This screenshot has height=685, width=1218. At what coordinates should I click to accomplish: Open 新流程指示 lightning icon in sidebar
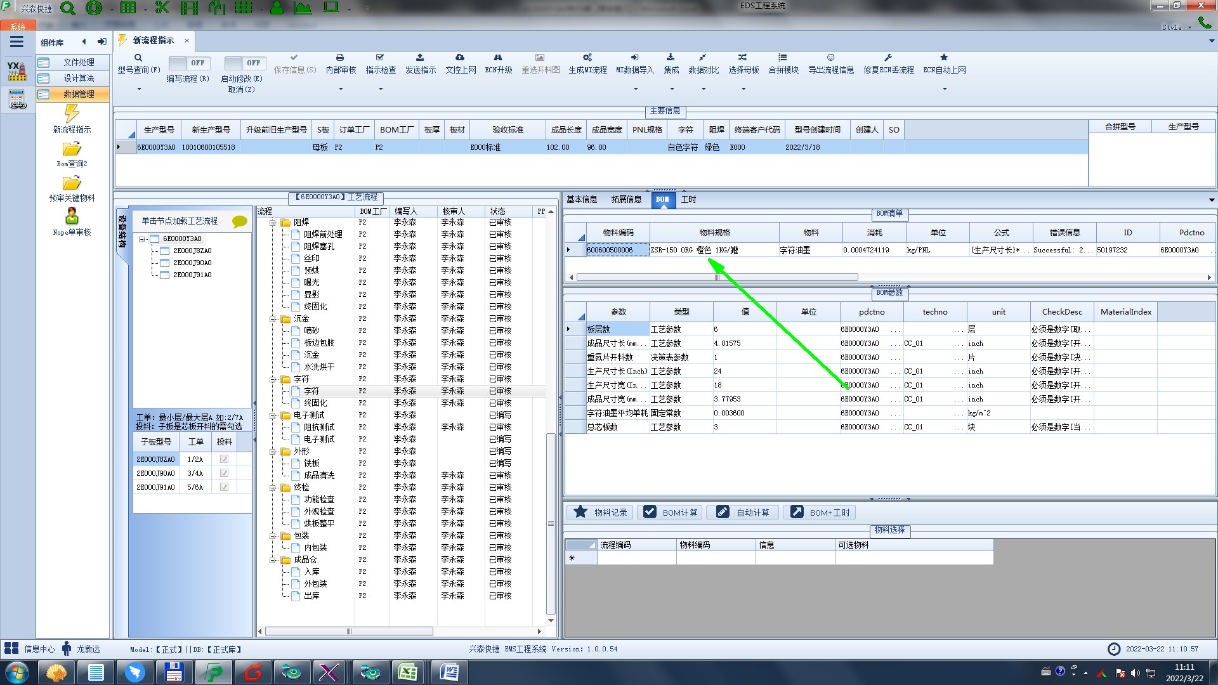coord(72,114)
